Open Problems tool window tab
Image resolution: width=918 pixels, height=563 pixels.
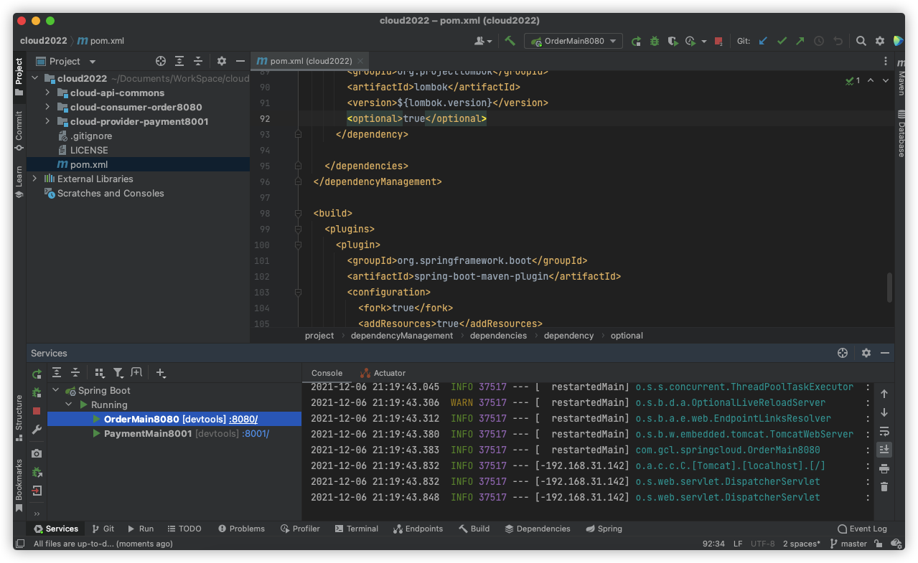241,529
